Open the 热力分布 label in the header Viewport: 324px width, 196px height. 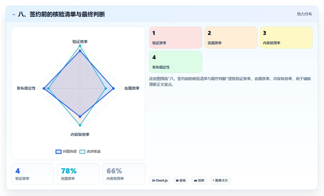tap(304, 14)
